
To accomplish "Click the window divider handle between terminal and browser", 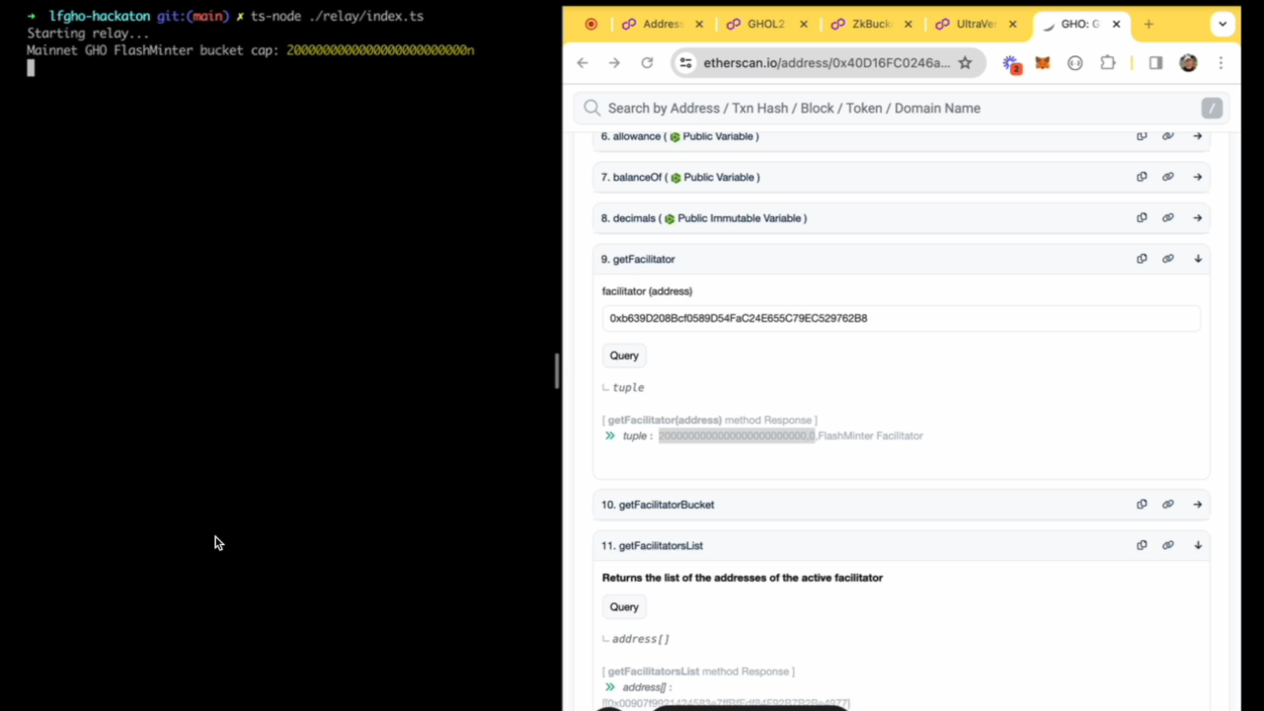I will click(557, 370).
